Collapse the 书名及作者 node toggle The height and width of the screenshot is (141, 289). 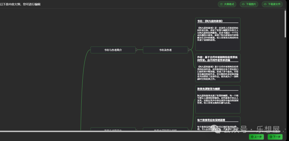click(189, 50)
